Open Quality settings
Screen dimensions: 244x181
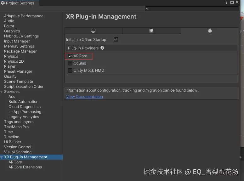[x=10, y=76]
